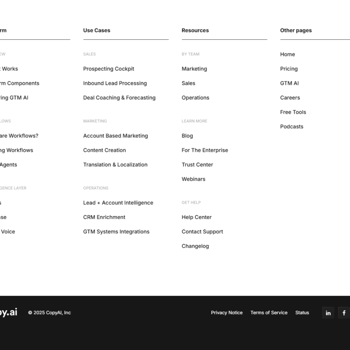Open Deal Coaching & Forecasting page
Screen dimensions: 350x350
pos(119,98)
